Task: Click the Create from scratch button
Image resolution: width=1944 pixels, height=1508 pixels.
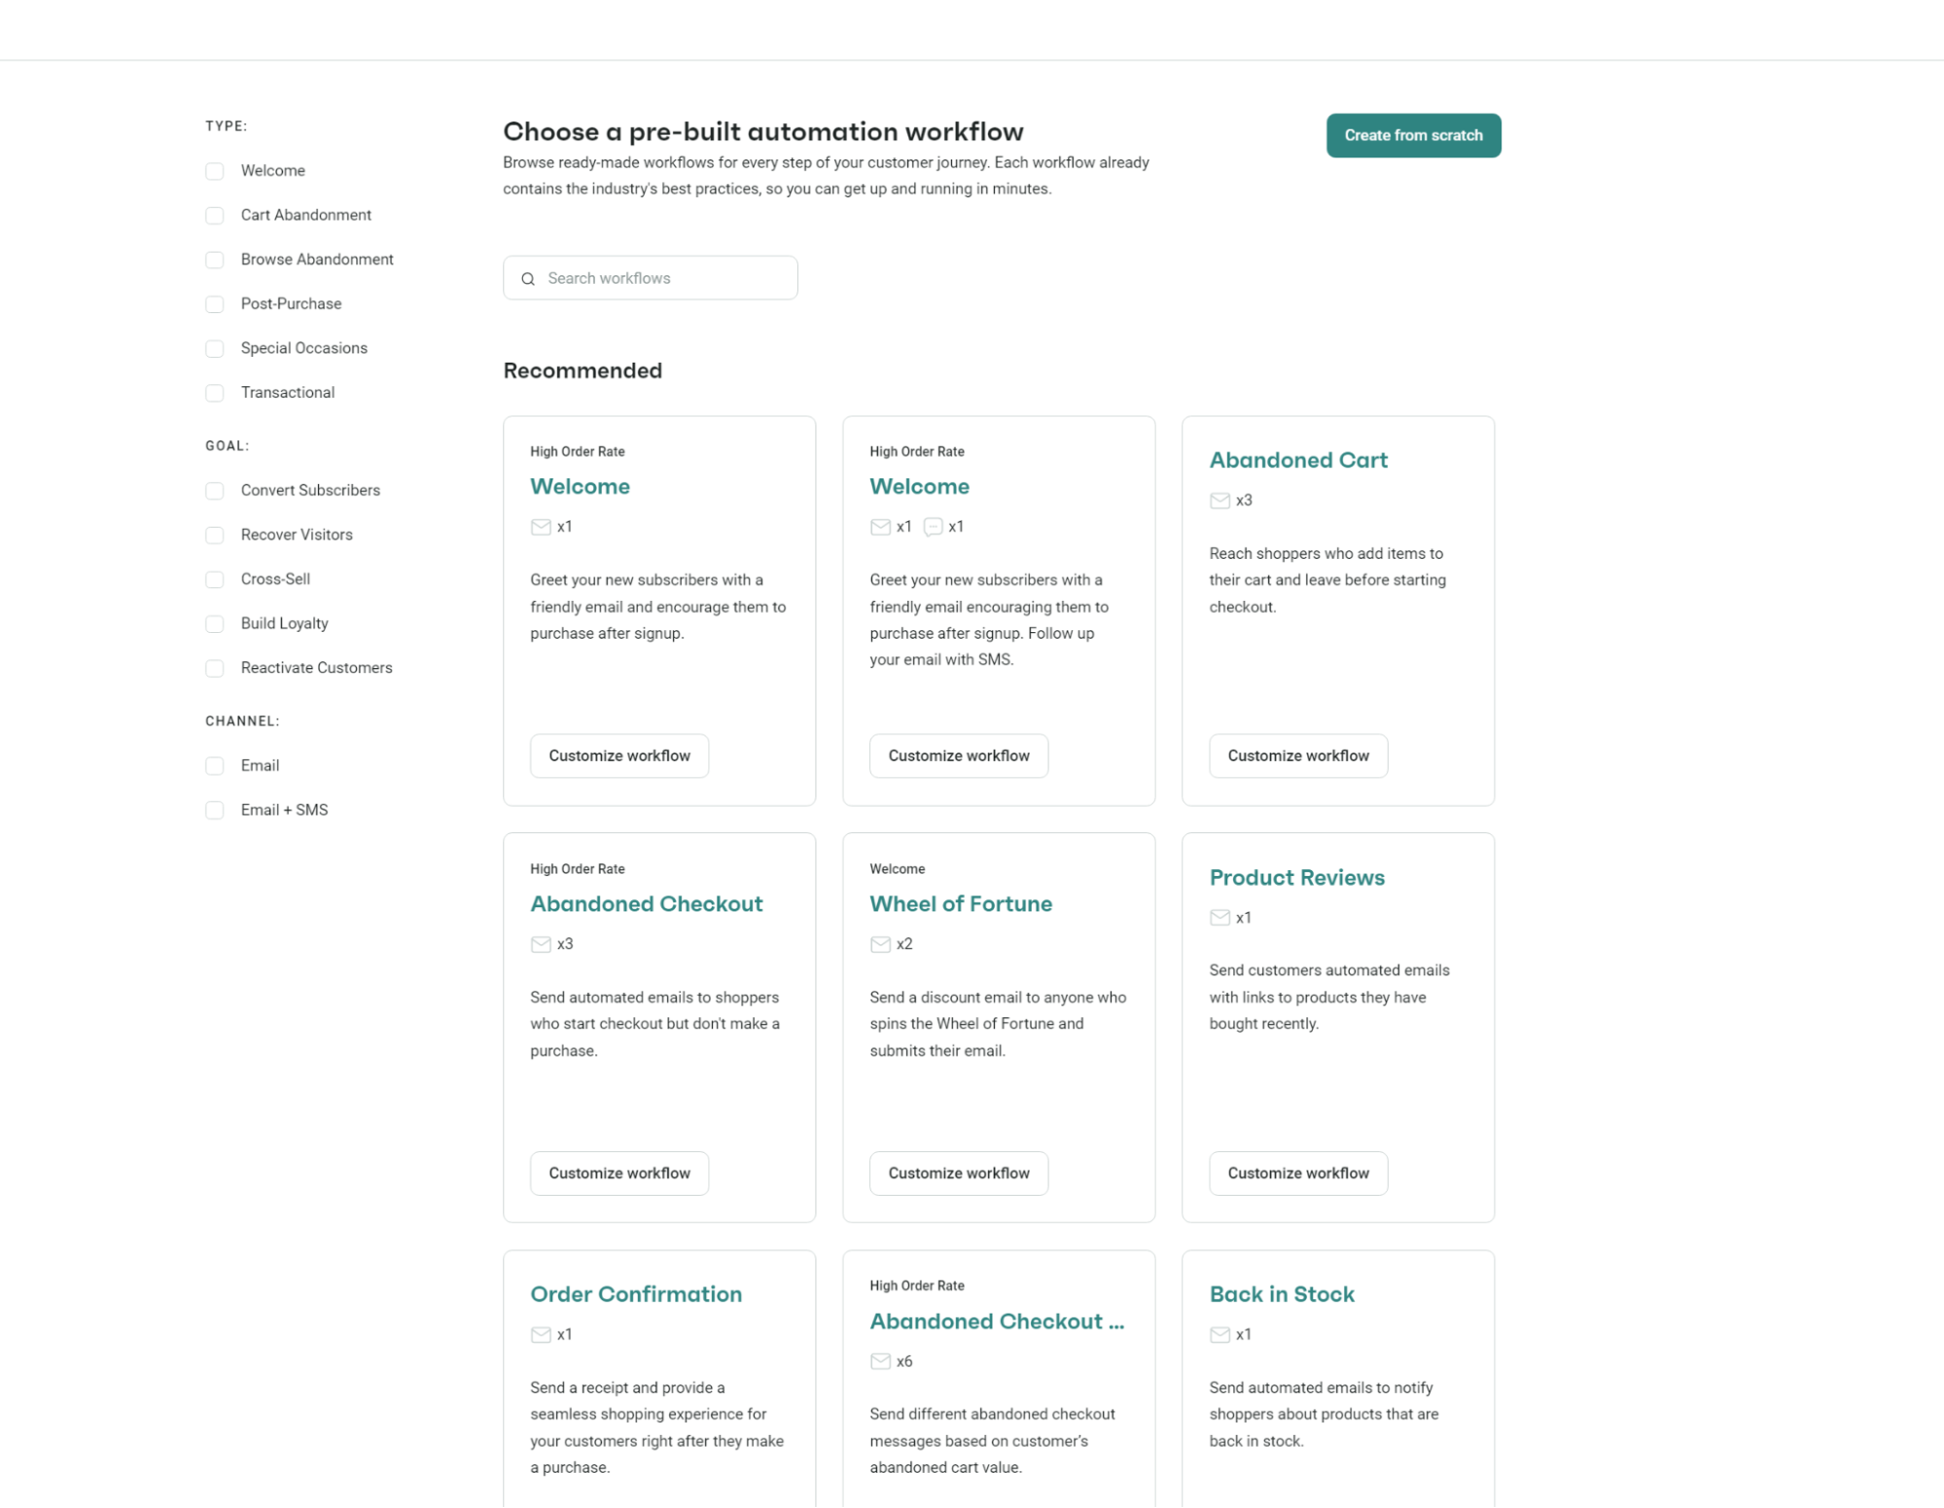Action: pyautogui.click(x=1412, y=135)
